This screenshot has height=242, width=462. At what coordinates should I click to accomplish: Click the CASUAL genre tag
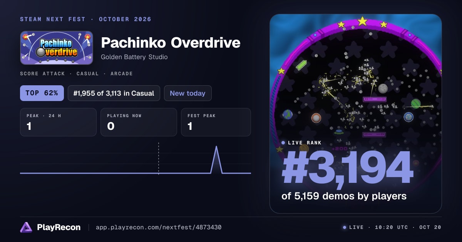87,73
